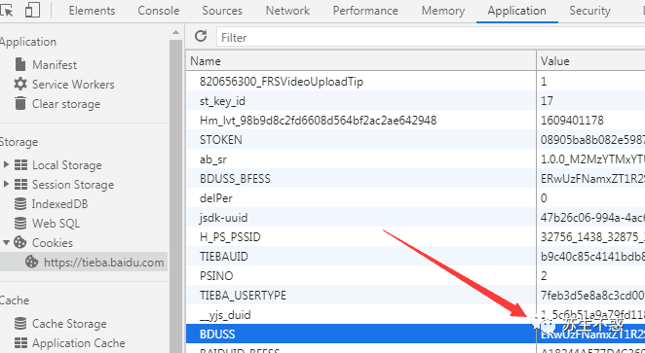Image resolution: width=645 pixels, height=353 pixels.
Task: Select the TIEBAUID cookie row
Action: point(415,256)
